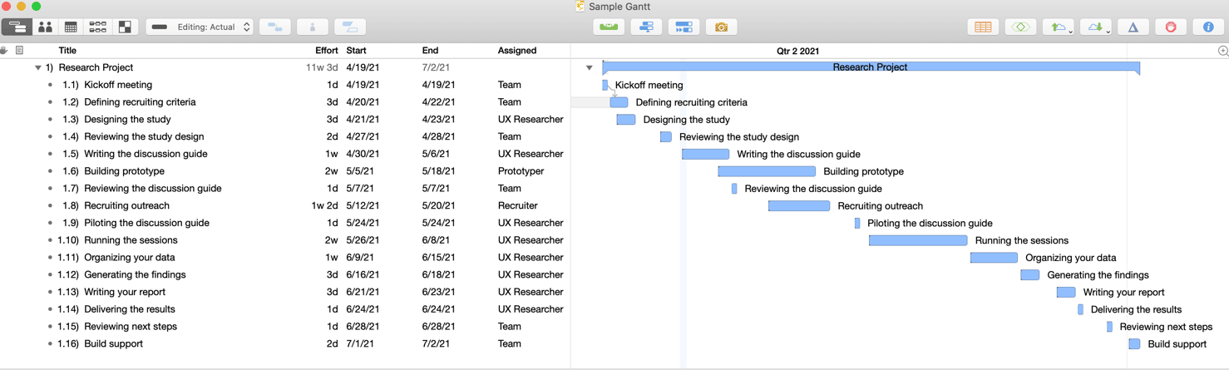
Task: Click the Running the sessions Gantt bar
Action: click(x=918, y=240)
